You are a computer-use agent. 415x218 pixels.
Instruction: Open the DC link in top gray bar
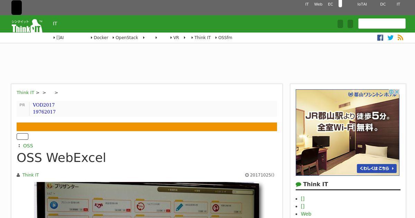[x=383, y=4]
